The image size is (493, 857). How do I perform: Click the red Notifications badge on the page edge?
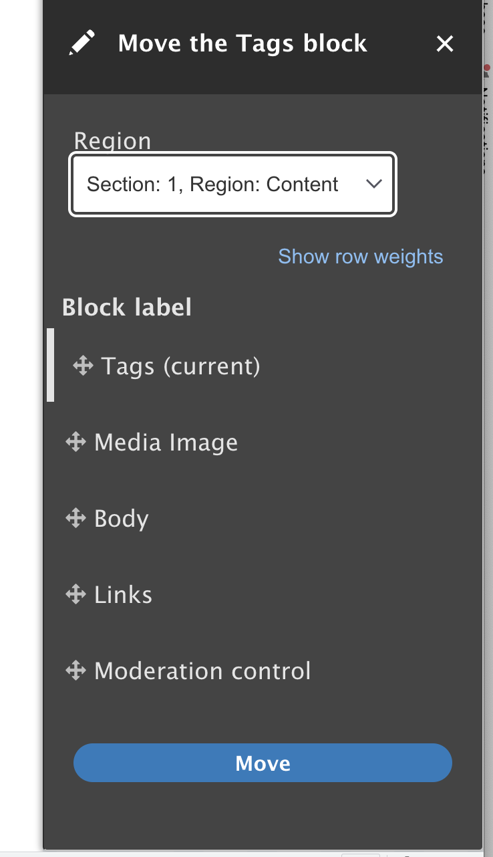[x=488, y=67]
